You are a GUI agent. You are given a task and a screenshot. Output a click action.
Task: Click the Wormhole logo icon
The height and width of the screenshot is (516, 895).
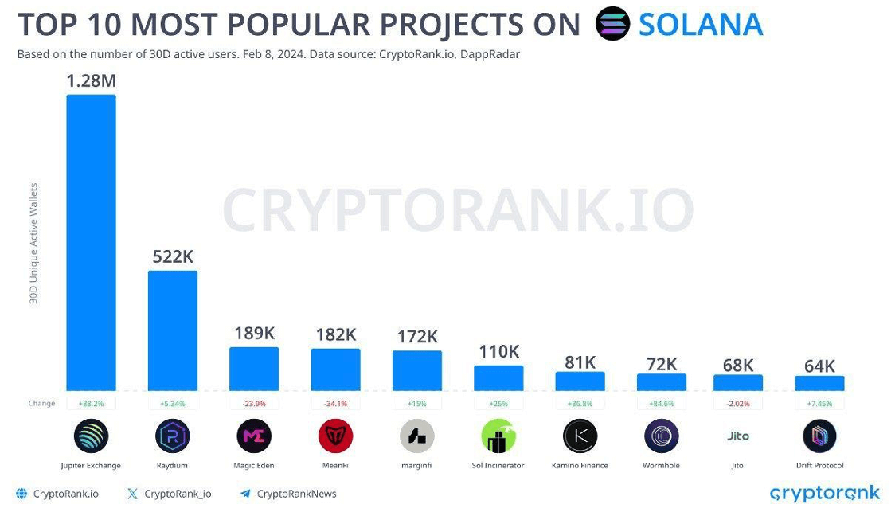(x=661, y=436)
